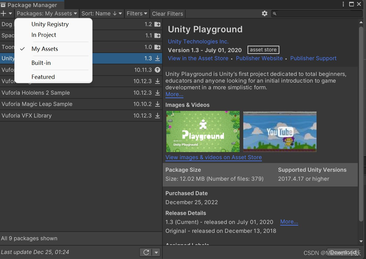Click the refresh package list button
The image size is (366, 259).
146,252
